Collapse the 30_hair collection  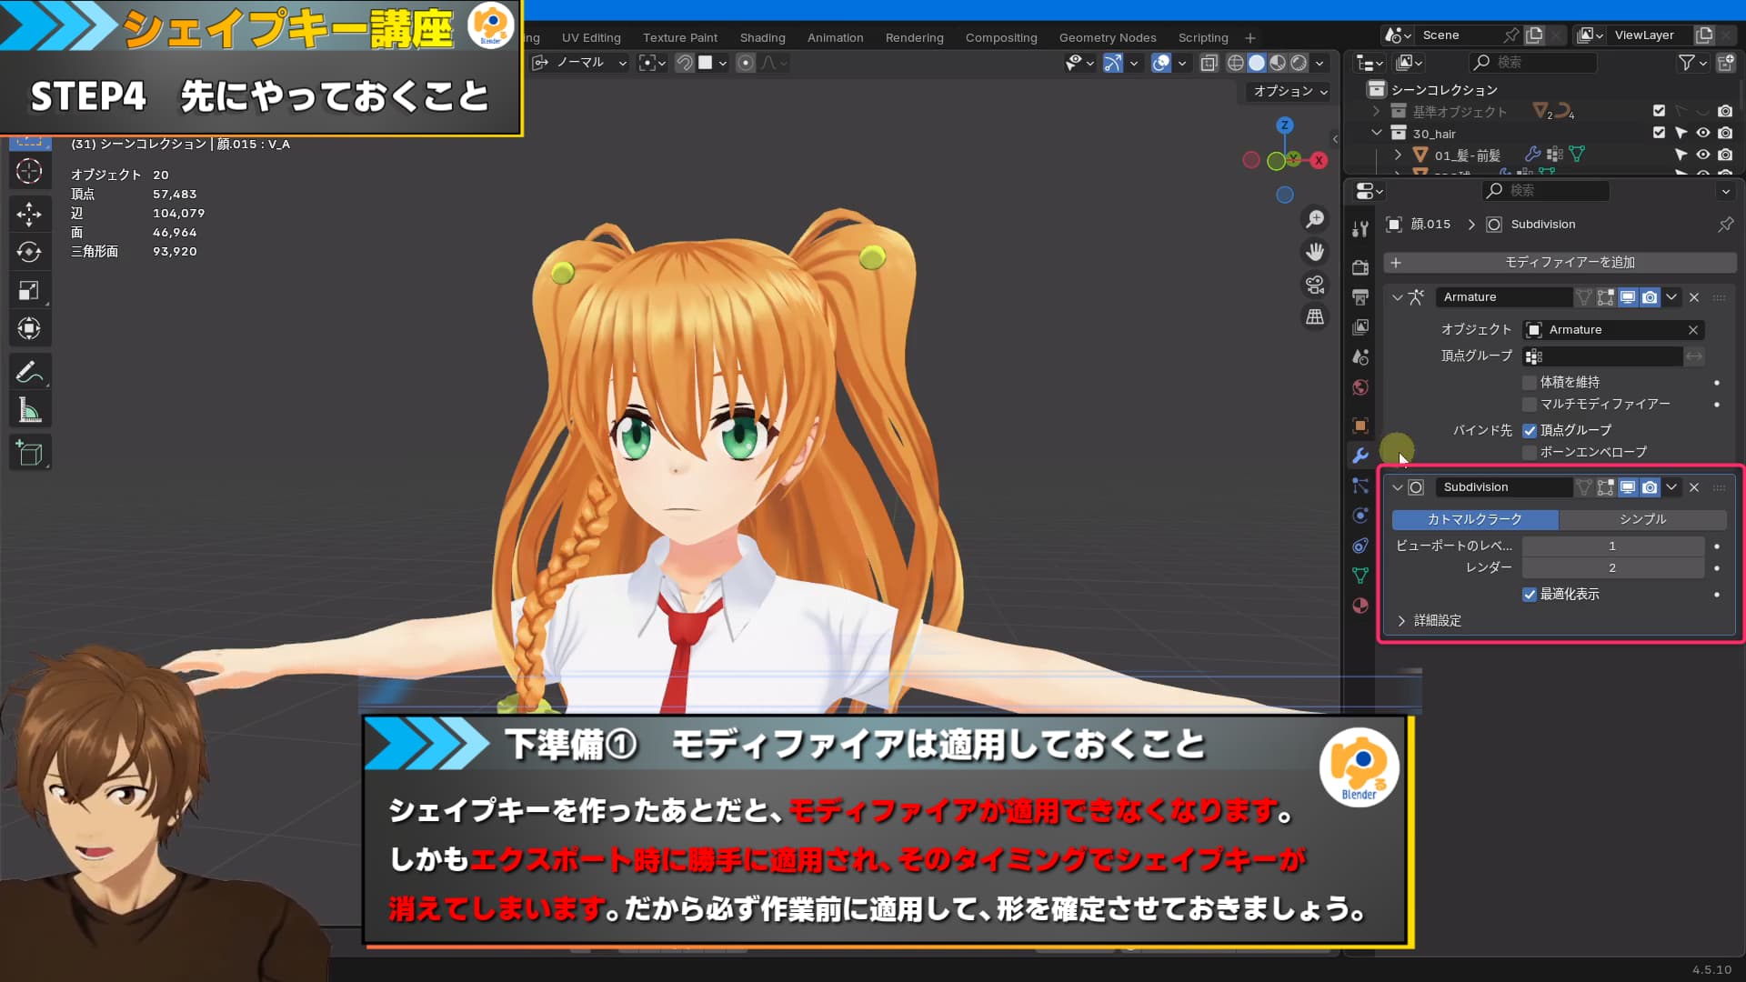pyautogui.click(x=1377, y=133)
